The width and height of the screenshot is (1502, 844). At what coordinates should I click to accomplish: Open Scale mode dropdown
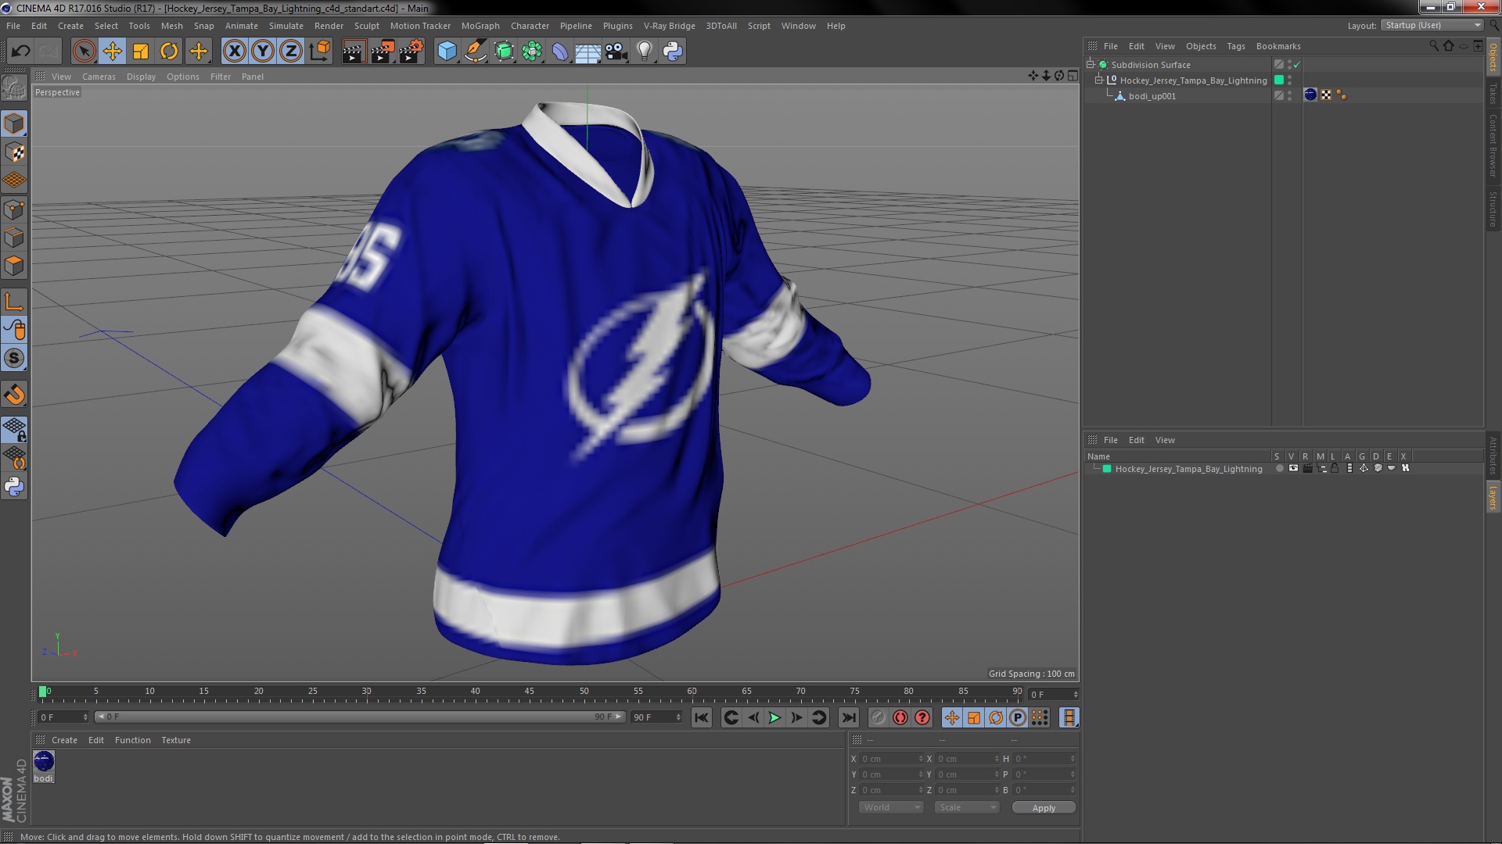(967, 807)
